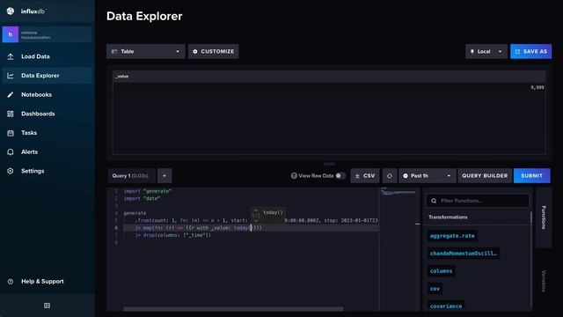Download results as CSV
563x317 pixels.
365,176
